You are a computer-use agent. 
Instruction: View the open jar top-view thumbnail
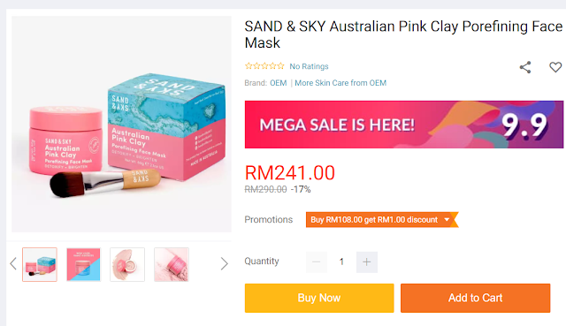pos(127,264)
